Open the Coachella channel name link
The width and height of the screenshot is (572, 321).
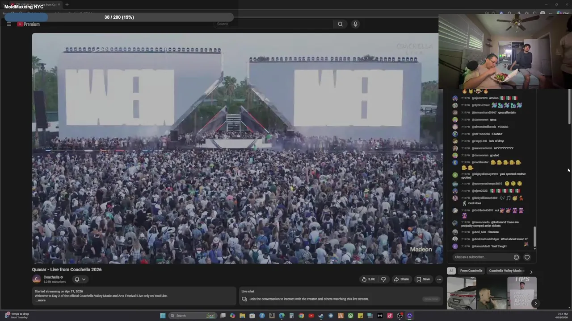coord(51,277)
